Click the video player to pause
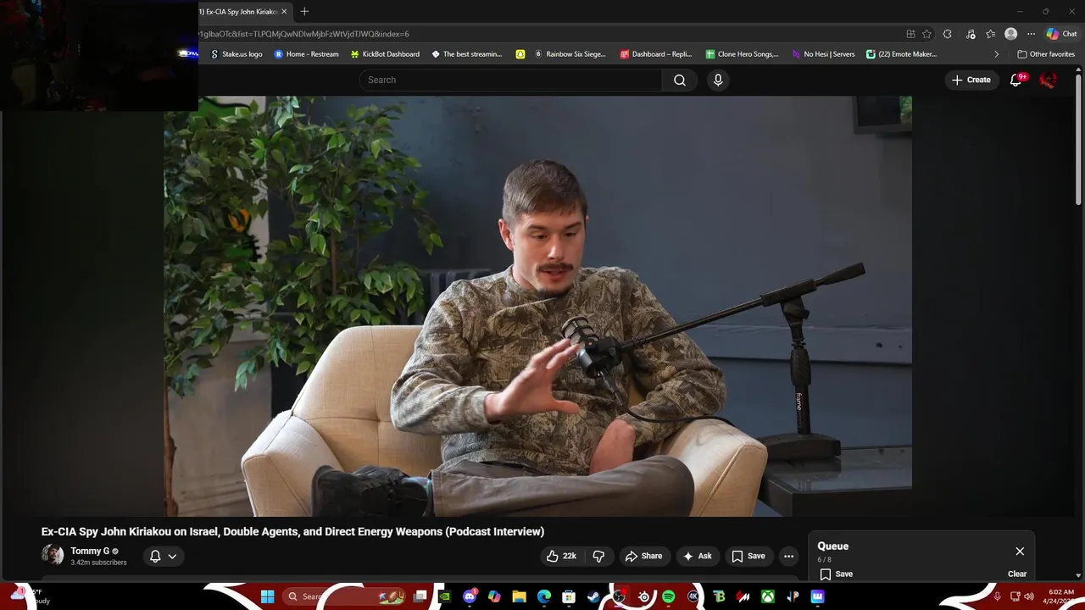Viewport: 1085px width, 610px height. click(537, 306)
